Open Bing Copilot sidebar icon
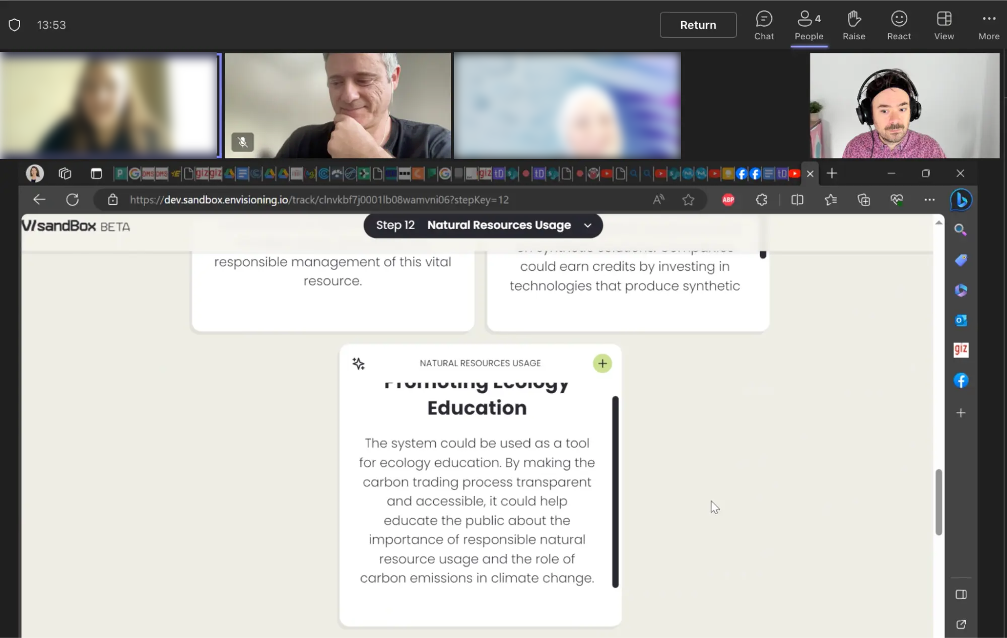The width and height of the screenshot is (1007, 638). [x=961, y=200]
